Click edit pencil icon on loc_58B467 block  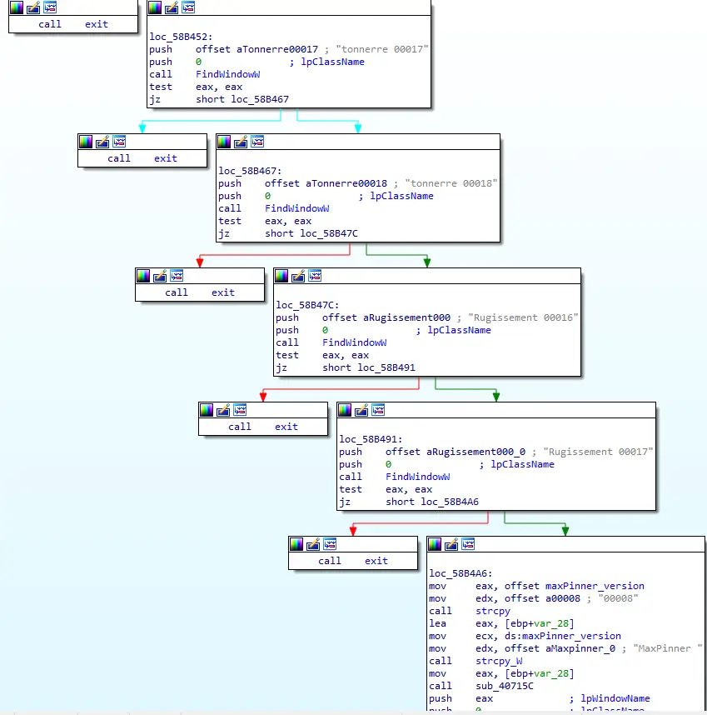click(x=241, y=142)
